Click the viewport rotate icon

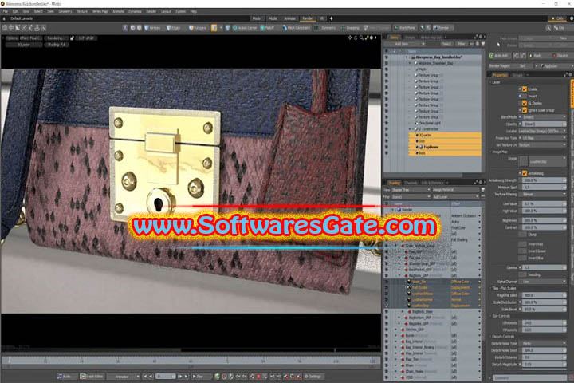click(x=356, y=38)
